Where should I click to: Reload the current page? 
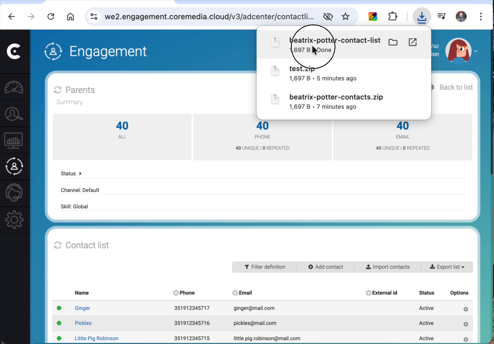[x=51, y=17]
